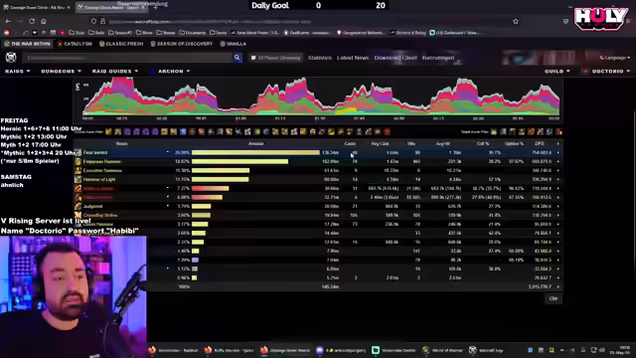The height and width of the screenshot is (358, 636).
Task: Open the Statistics link
Action: (x=320, y=58)
